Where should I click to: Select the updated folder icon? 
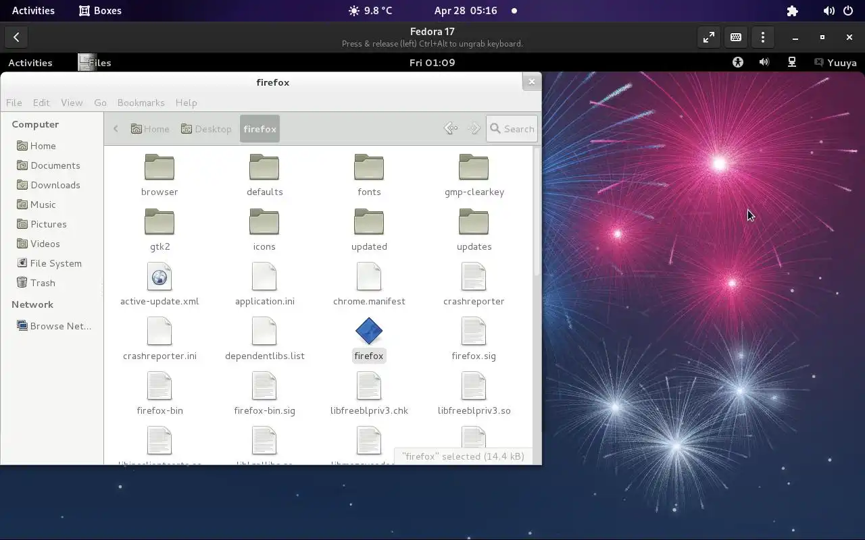369,221
